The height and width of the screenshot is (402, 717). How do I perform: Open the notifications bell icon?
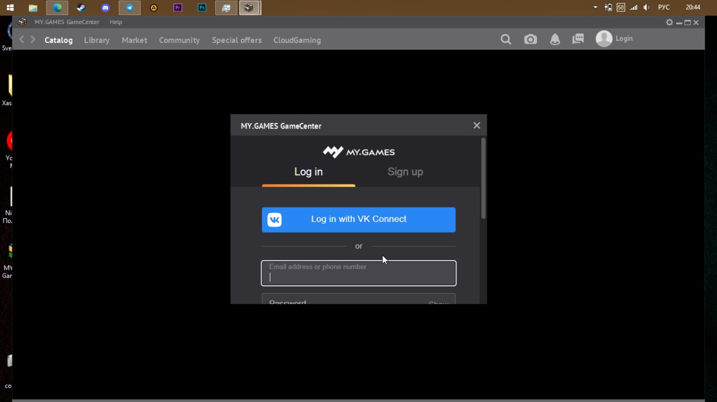(555, 40)
